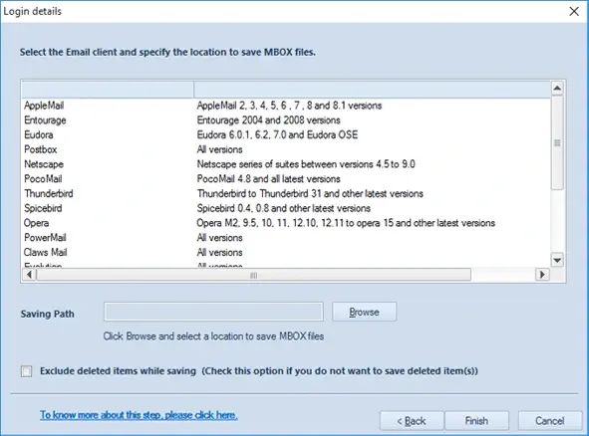Click the first column header of the list
This screenshot has height=436, width=589.
pyautogui.click(x=108, y=90)
